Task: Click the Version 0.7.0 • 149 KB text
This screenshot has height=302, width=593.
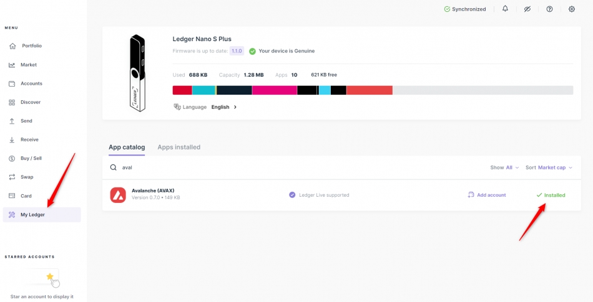Action: (x=156, y=197)
